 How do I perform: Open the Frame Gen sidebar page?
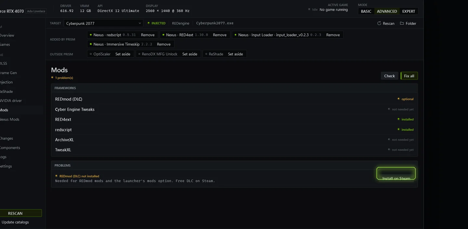(x=8, y=73)
